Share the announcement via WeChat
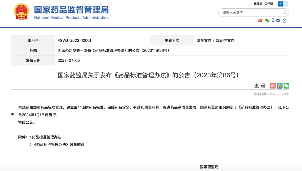This screenshot has height=171, width=302. [286, 86]
